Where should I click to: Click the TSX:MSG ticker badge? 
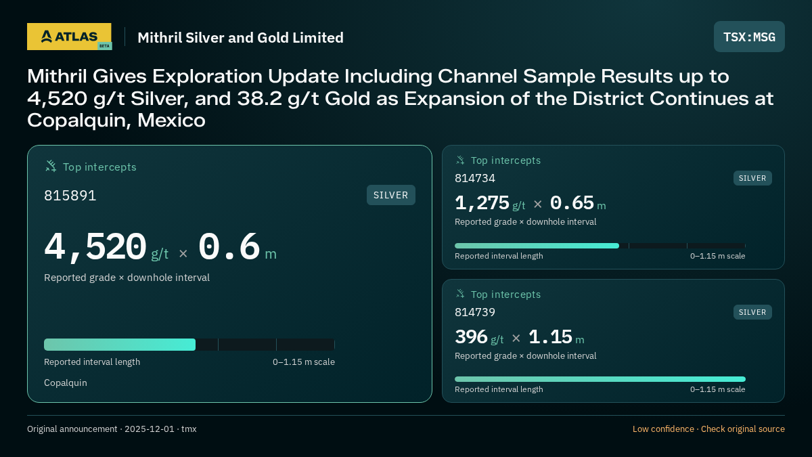[x=749, y=37]
